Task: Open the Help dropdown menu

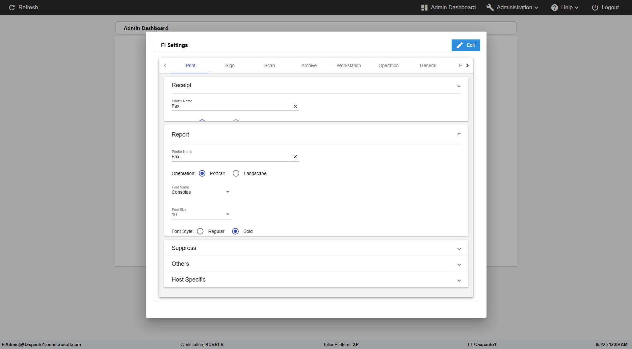Action: click(x=565, y=7)
